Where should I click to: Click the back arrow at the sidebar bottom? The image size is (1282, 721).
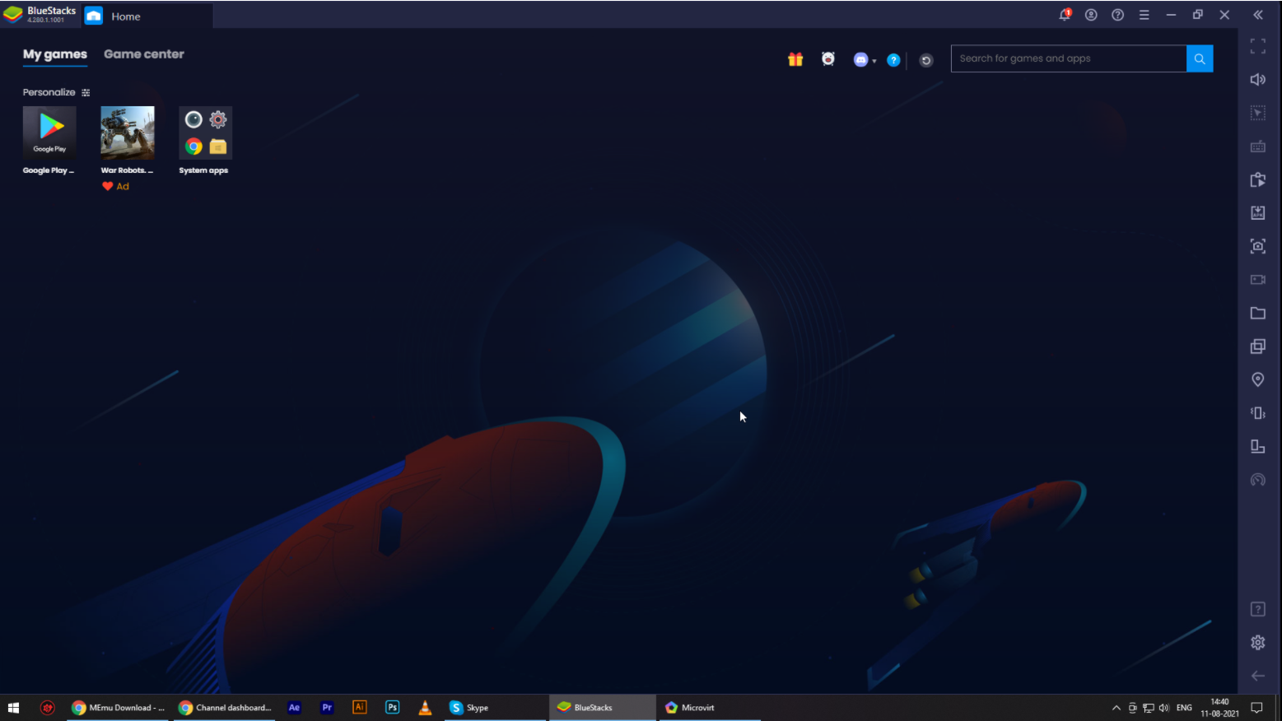click(x=1257, y=676)
